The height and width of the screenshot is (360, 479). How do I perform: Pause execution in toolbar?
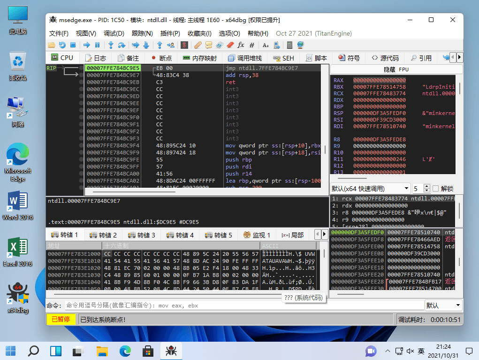98,45
